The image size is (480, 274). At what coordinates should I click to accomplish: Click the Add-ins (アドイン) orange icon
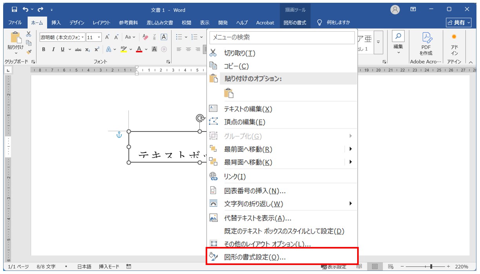(x=454, y=37)
